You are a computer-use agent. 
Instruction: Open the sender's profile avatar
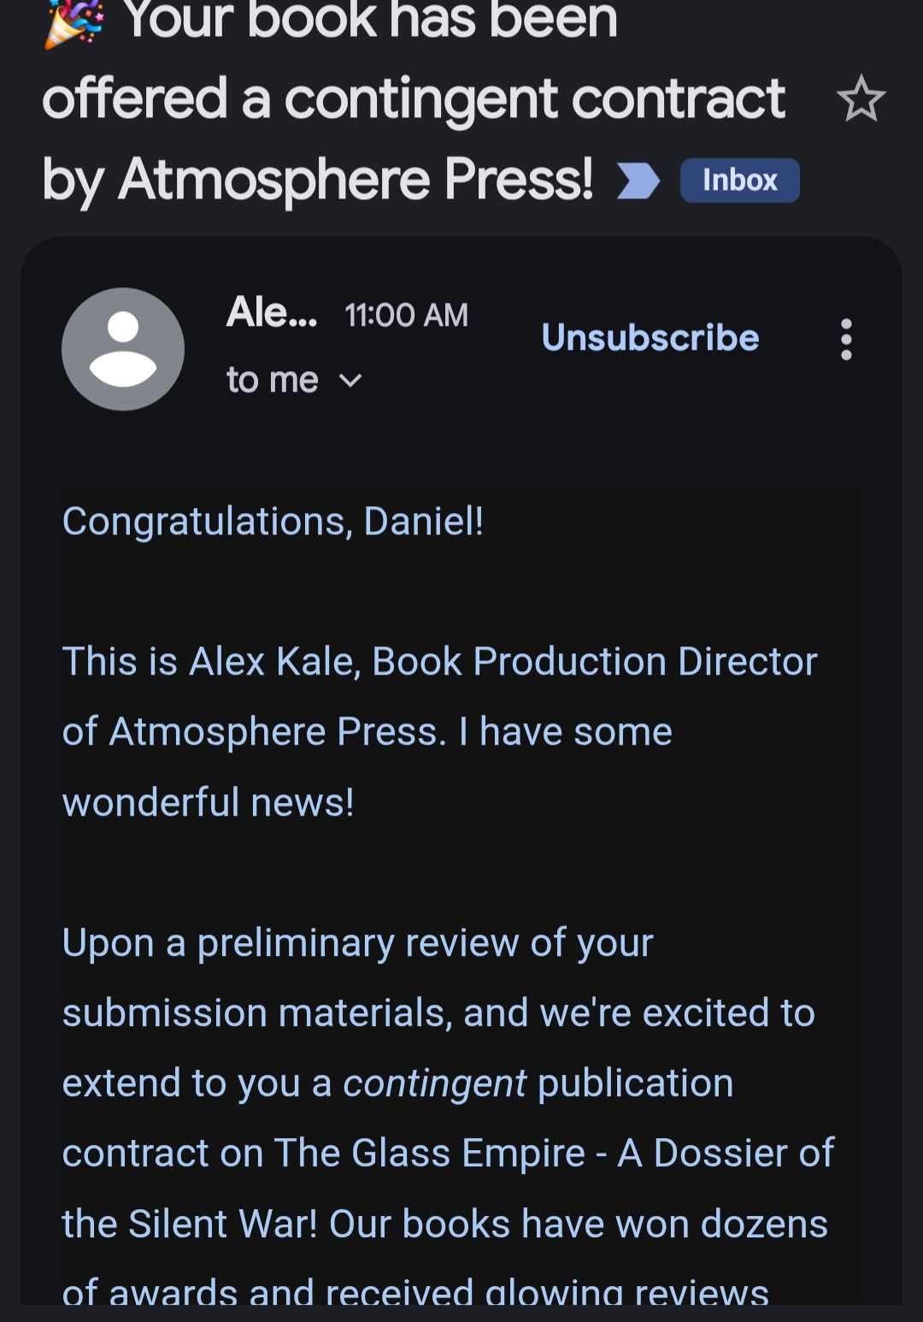(123, 349)
